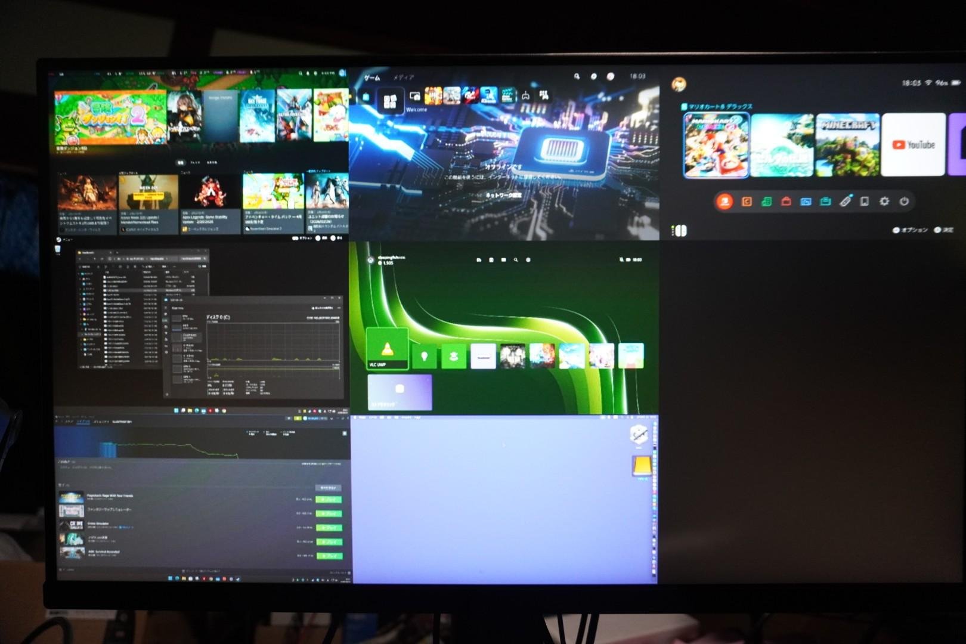966x644 pixels.
Task: Open PS5 settings gear icon
Action: 593,76
